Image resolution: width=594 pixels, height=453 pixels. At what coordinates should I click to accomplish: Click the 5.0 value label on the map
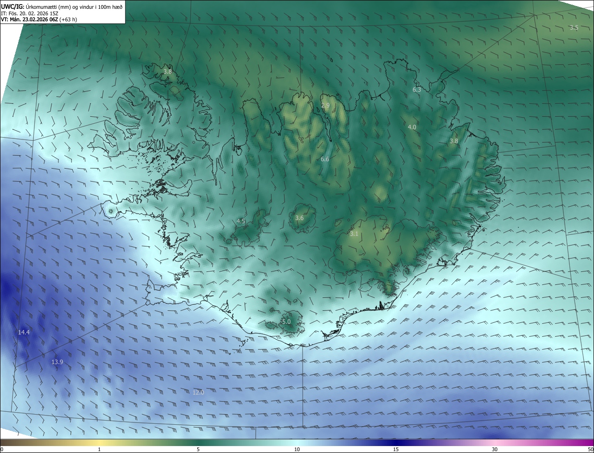tap(286, 322)
